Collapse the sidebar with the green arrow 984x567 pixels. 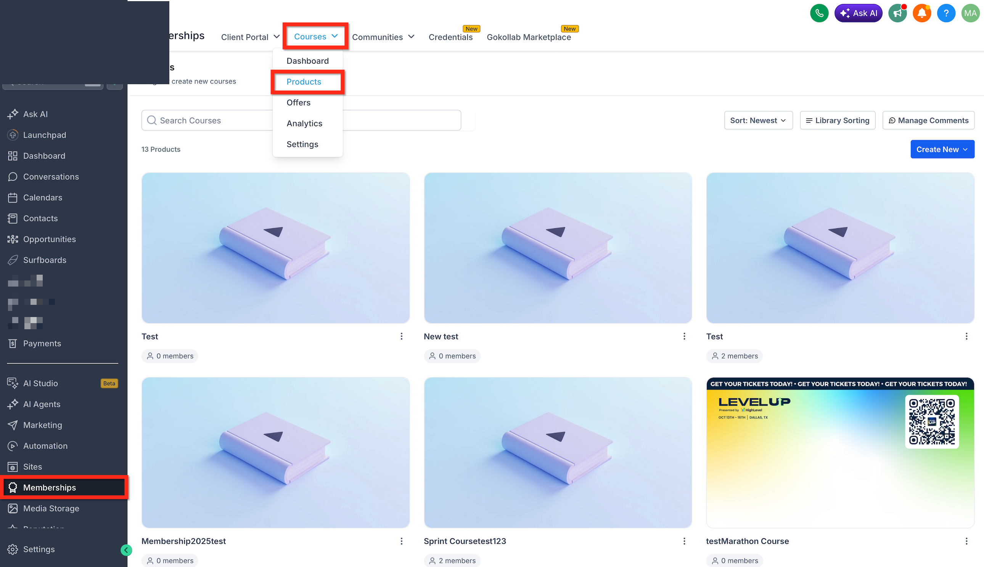tap(126, 550)
